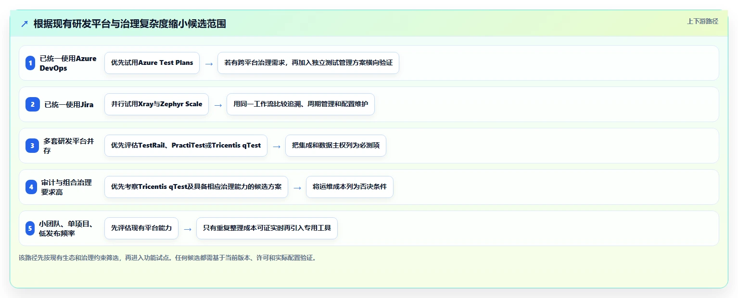Click the 上下游路径 label in header

click(x=702, y=21)
